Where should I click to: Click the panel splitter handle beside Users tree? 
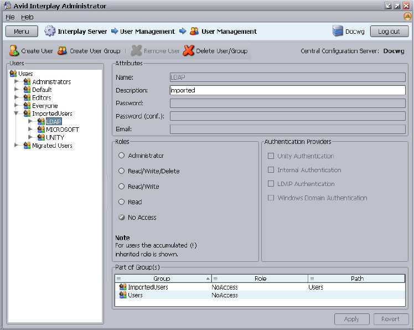108,192
